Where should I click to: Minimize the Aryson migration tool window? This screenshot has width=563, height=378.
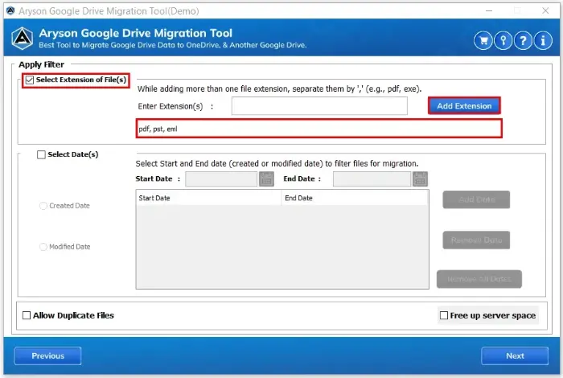489,10
